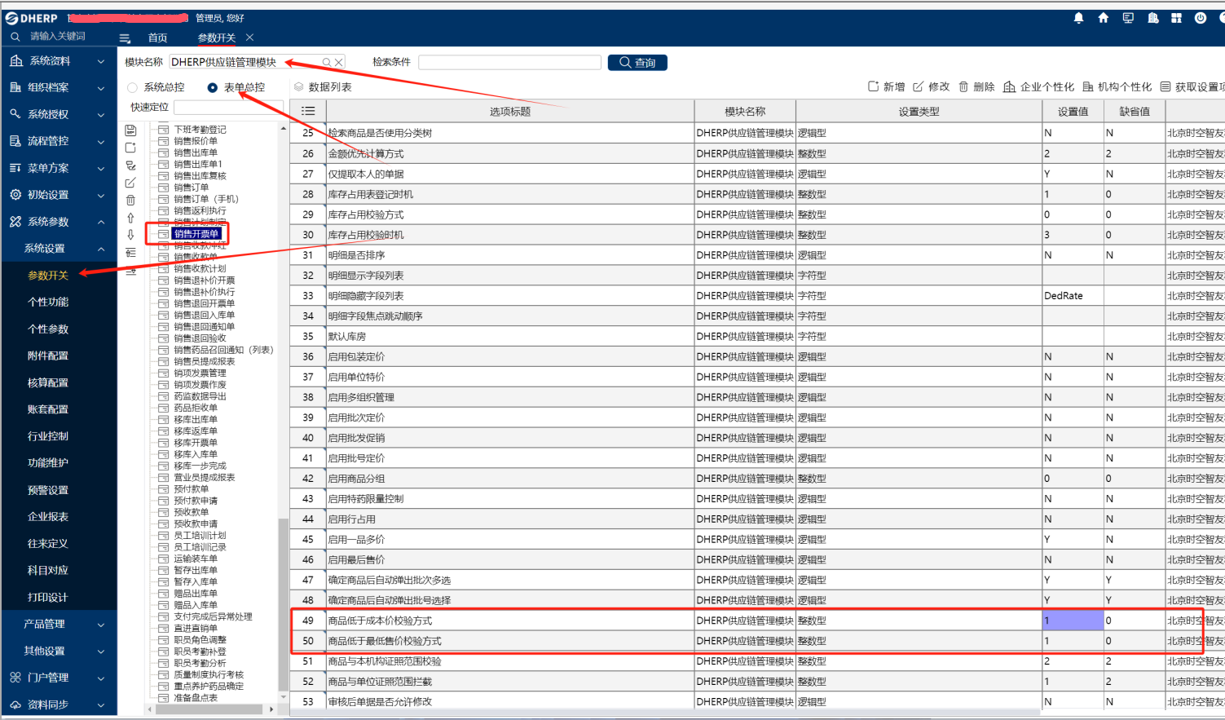Click the 新增 (add) toolbar button
This screenshot has height=720, width=1225.
(886, 86)
